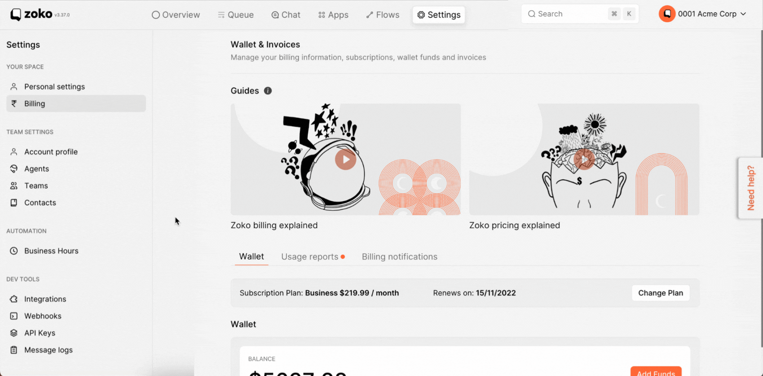Viewport: 763px width, 376px height.
Task: Open Personal settings in sidebar
Action: 76,87
